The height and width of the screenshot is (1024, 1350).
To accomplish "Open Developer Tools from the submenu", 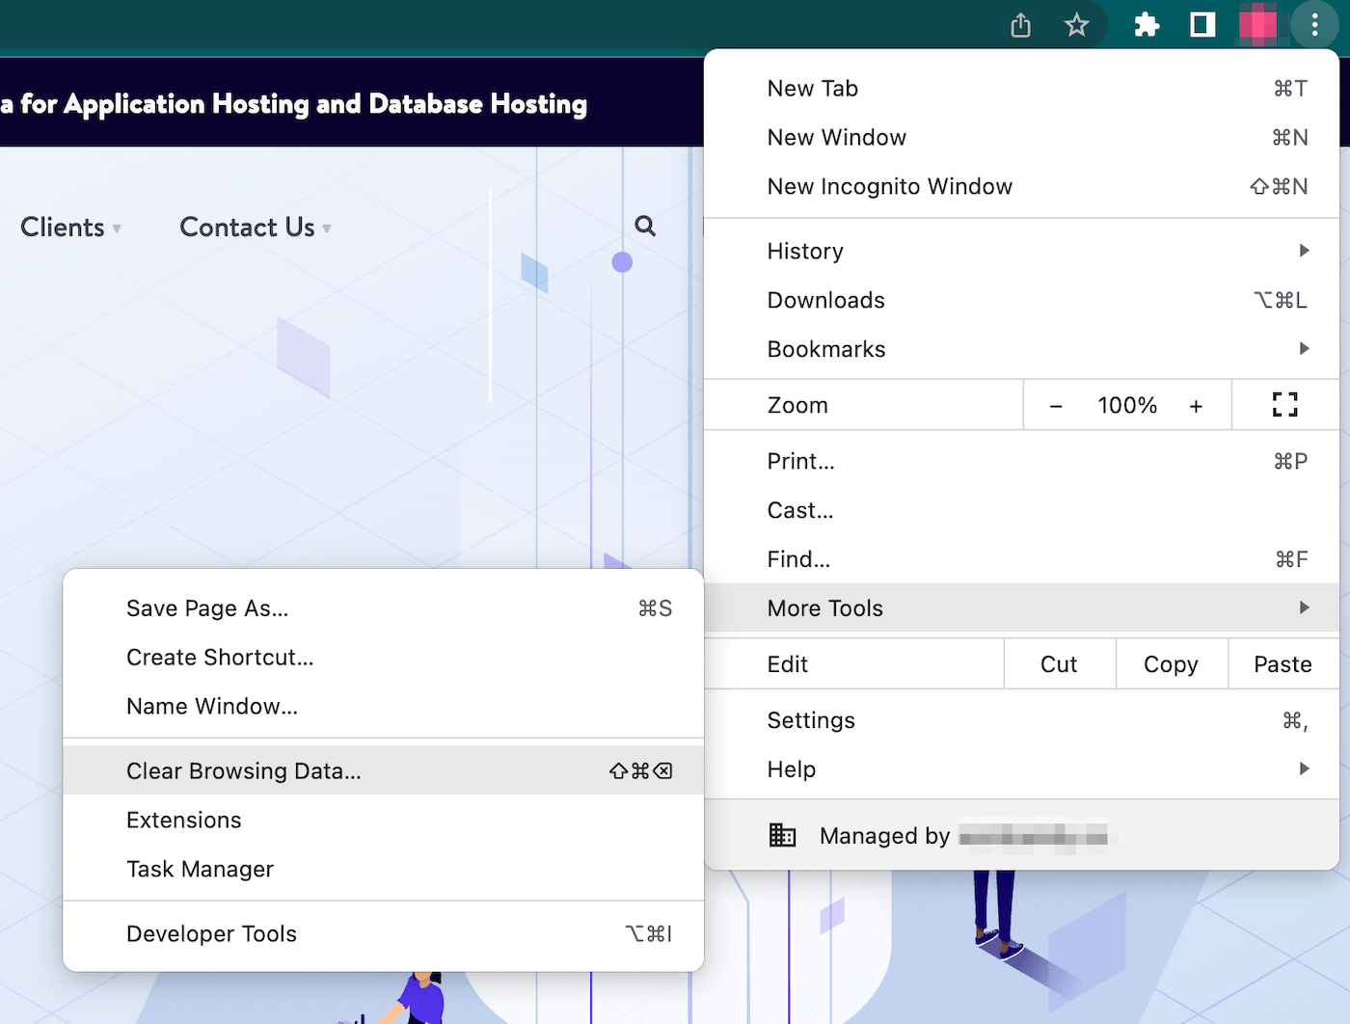I will 211,933.
